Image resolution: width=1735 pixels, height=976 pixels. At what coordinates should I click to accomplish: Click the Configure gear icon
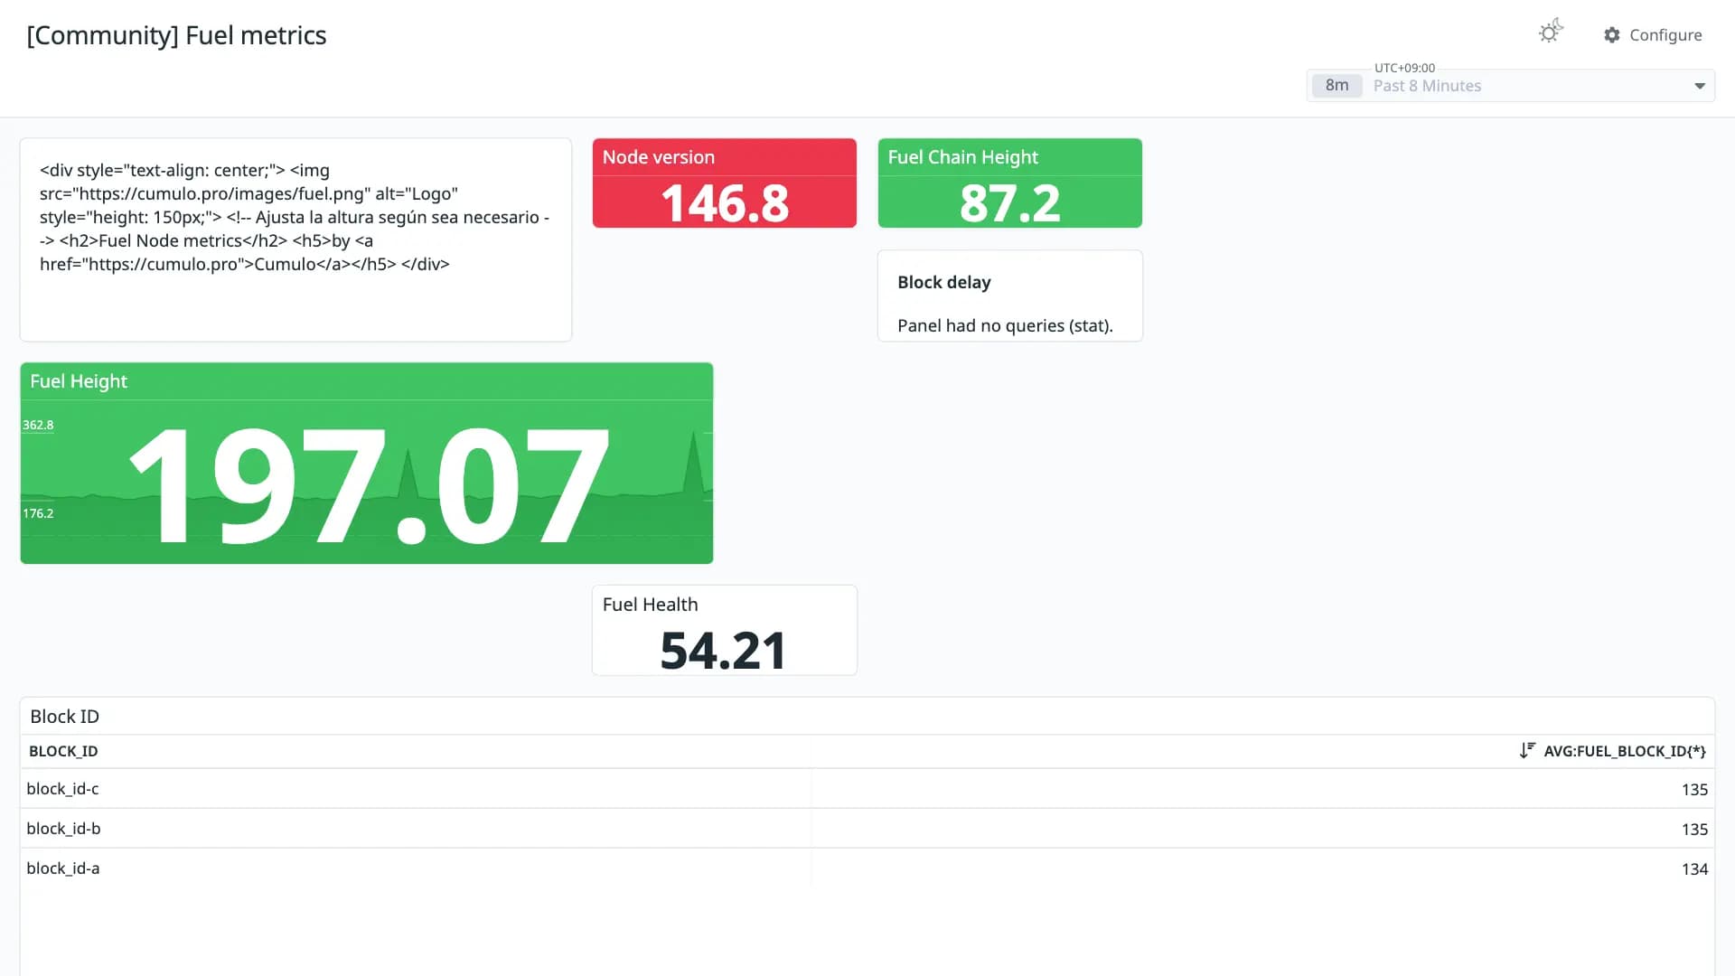(x=1612, y=34)
